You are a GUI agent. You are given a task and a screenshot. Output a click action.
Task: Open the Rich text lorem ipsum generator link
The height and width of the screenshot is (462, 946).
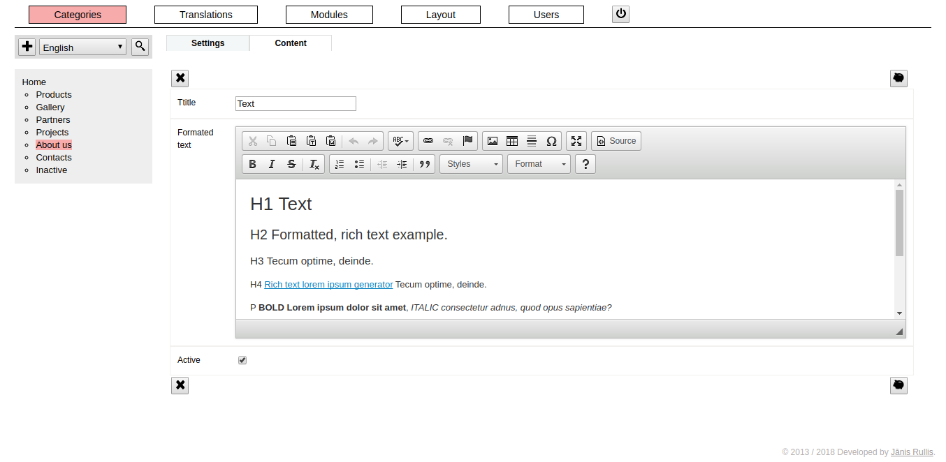click(x=328, y=285)
